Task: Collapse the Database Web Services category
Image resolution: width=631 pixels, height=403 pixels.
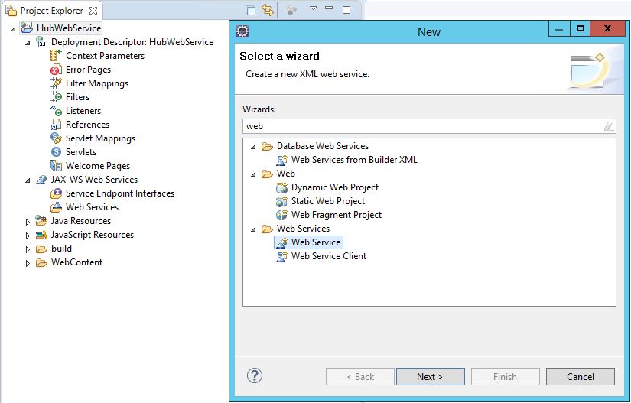Action: tap(253, 147)
